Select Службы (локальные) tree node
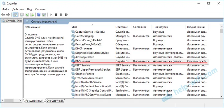224x108 pixels. click(12, 21)
